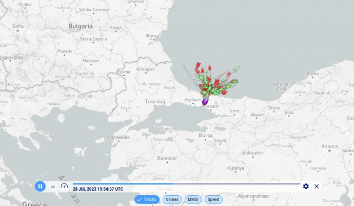The height and width of the screenshot is (206, 354).
Task: Enable the Names label chip
Action: [x=172, y=199]
